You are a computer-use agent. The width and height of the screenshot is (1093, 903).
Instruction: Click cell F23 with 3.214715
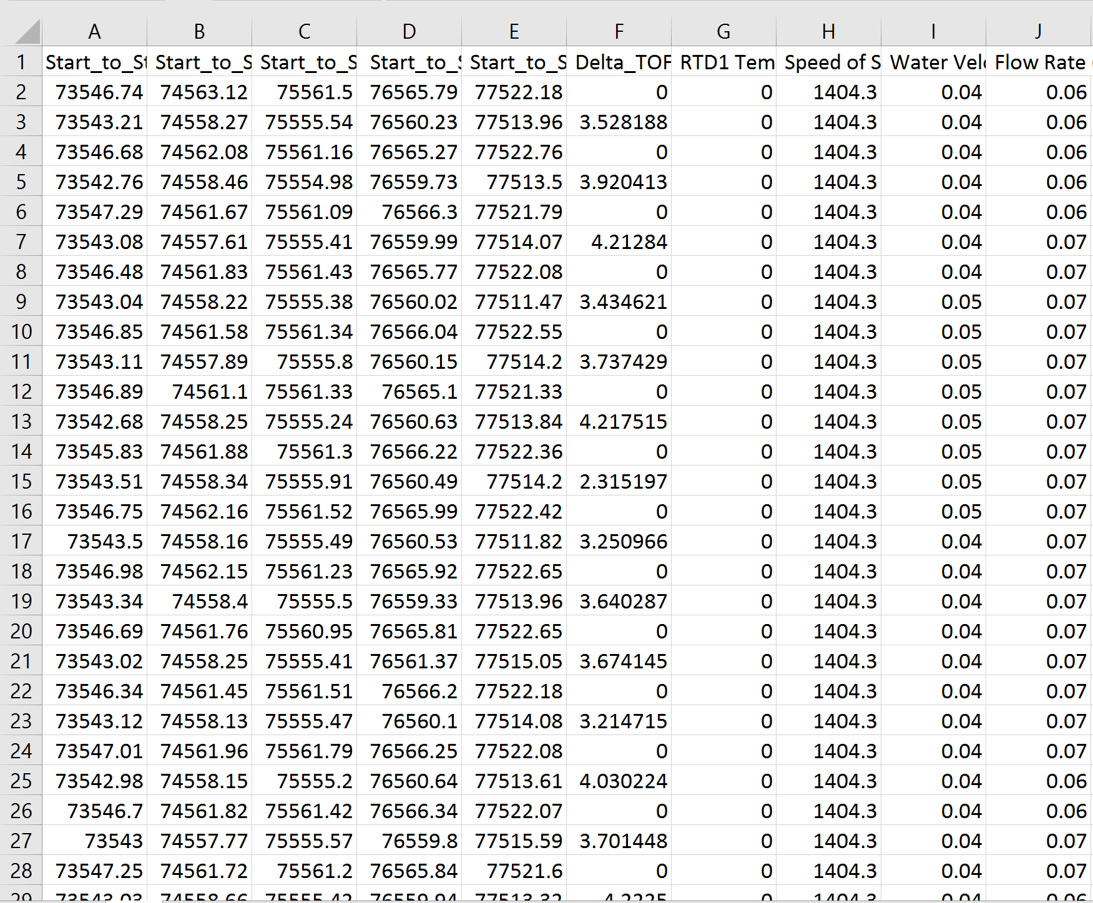click(x=619, y=721)
